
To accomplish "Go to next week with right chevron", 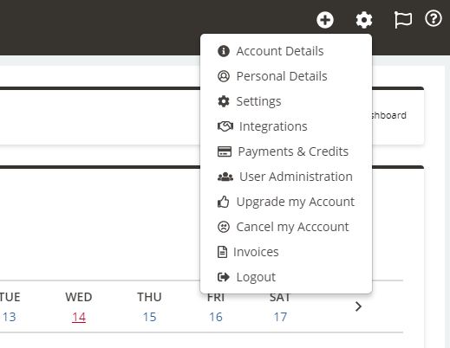I will pyautogui.click(x=358, y=306).
